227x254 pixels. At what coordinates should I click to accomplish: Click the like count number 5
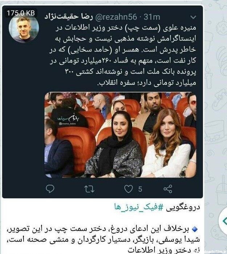(140, 189)
